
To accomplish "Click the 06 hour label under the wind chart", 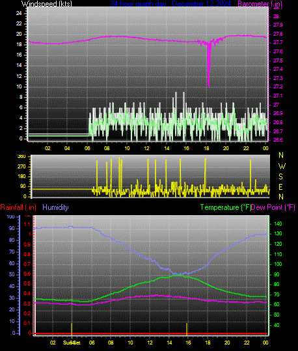I will pyautogui.click(x=87, y=148).
